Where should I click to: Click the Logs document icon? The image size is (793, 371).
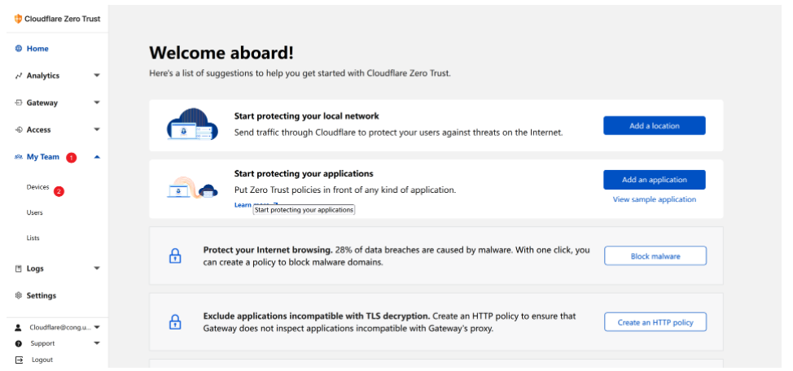18,268
